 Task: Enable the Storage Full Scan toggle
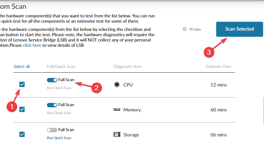[x=52, y=130]
